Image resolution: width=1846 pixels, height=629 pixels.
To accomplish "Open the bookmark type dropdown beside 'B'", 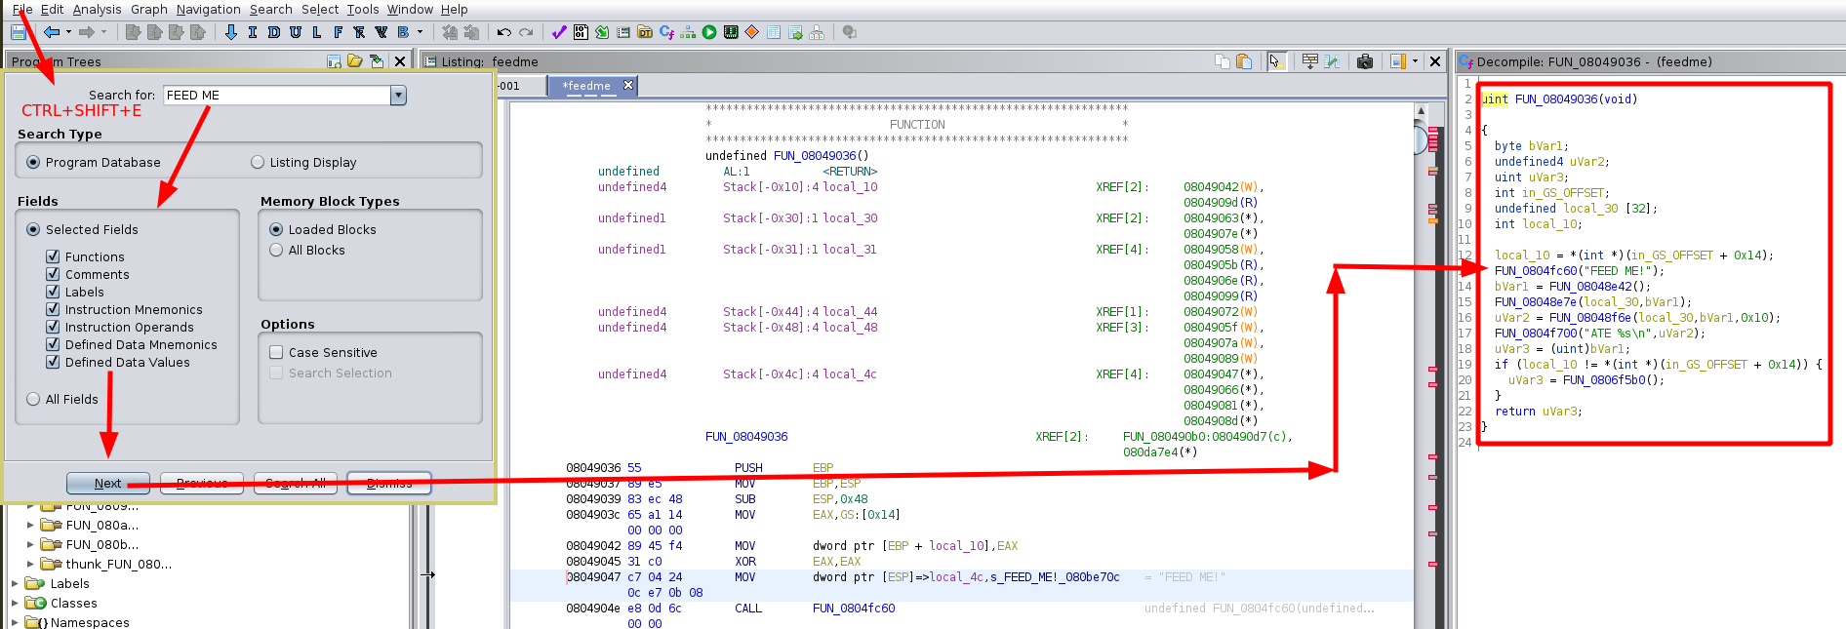I will point(421,32).
